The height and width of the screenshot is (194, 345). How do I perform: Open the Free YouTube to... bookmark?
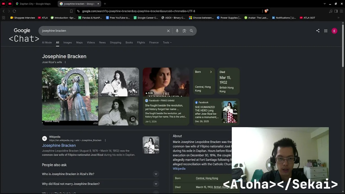pyautogui.click(x=118, y=18)
